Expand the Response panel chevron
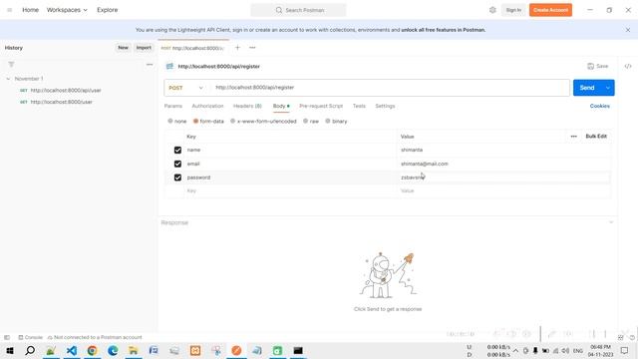Screen dimensions: 638x359 coord(611,222)
